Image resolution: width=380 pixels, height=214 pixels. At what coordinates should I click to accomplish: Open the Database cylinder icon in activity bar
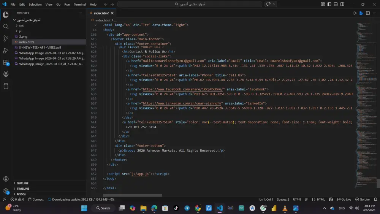click(6, 86)
